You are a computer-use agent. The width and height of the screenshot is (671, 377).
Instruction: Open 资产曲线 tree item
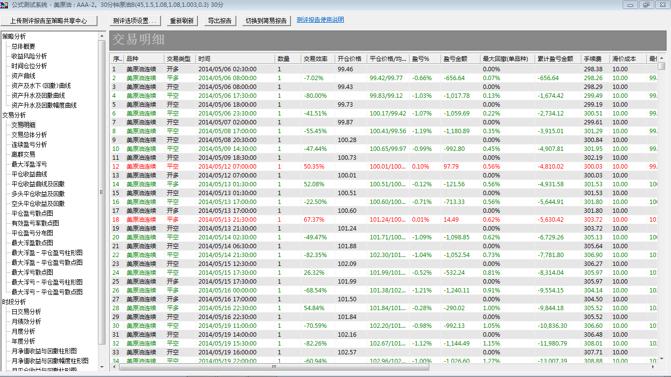pyautogui.click(x=23, y=76)
